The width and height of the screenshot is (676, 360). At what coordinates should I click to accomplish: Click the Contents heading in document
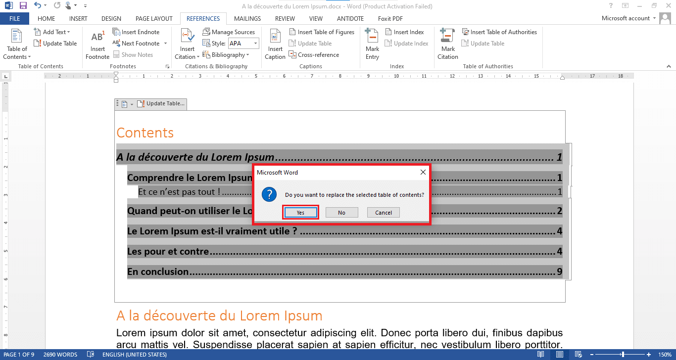[145, 133]
